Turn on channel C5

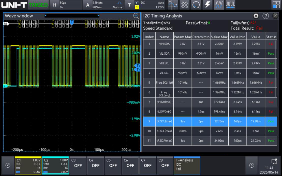coord(113,165)
